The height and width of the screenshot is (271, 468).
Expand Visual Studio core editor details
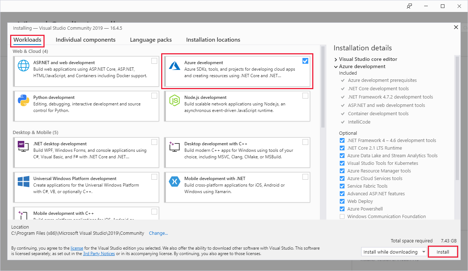[336, 59]
